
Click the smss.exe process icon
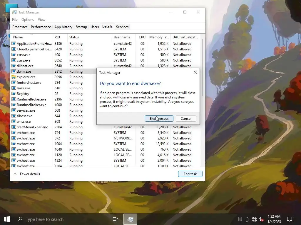[x=14, y=121]
